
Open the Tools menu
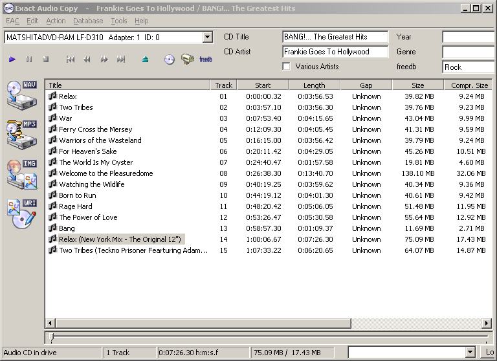point(119,21)
